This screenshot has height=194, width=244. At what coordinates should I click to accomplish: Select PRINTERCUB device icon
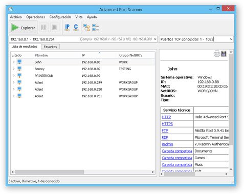19,76
